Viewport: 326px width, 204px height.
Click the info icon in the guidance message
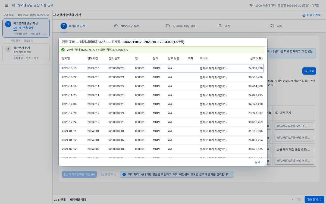coord(124,174)
